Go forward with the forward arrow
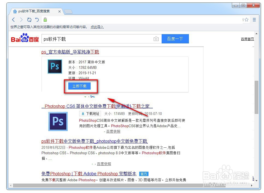This screenshot has height=193, width=264. (x=21, y=20)
